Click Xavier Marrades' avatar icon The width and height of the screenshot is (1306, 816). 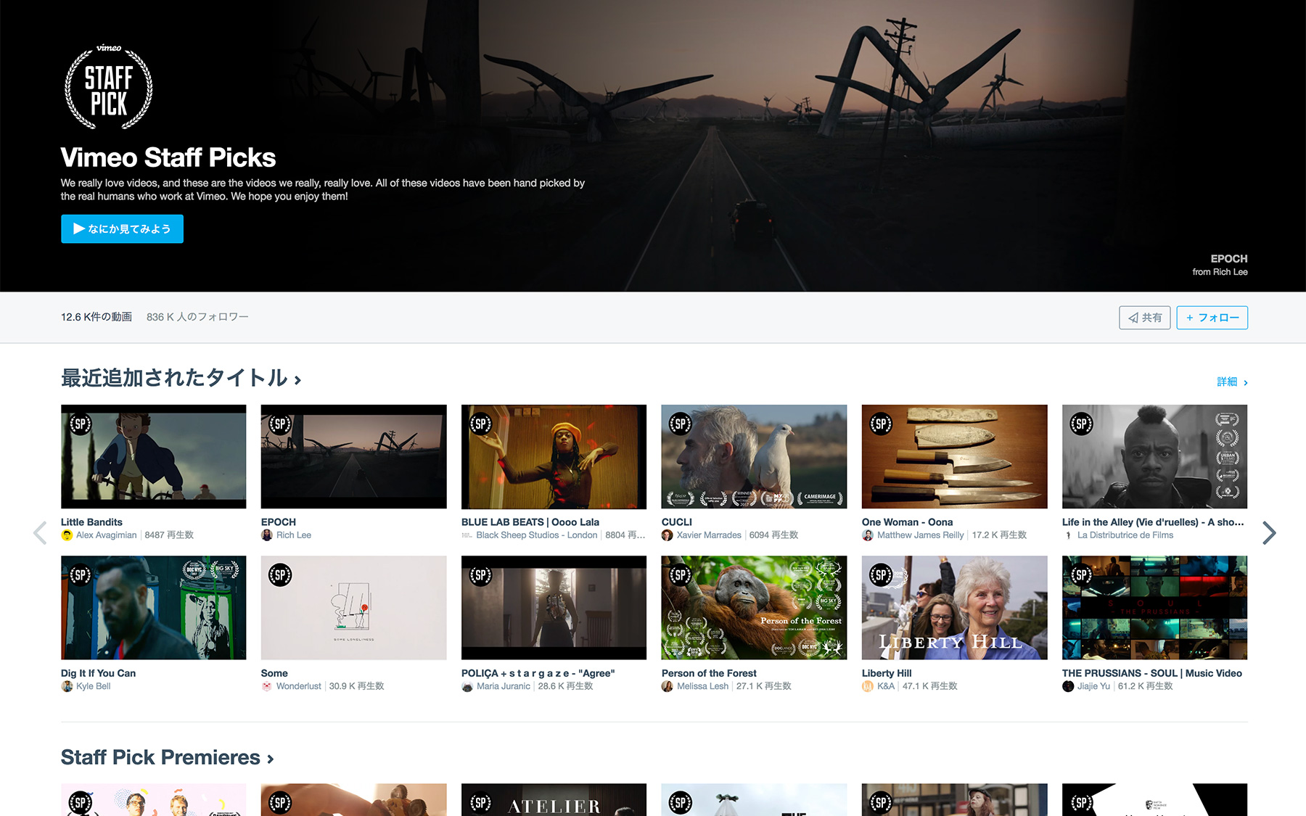coord(668,535)
